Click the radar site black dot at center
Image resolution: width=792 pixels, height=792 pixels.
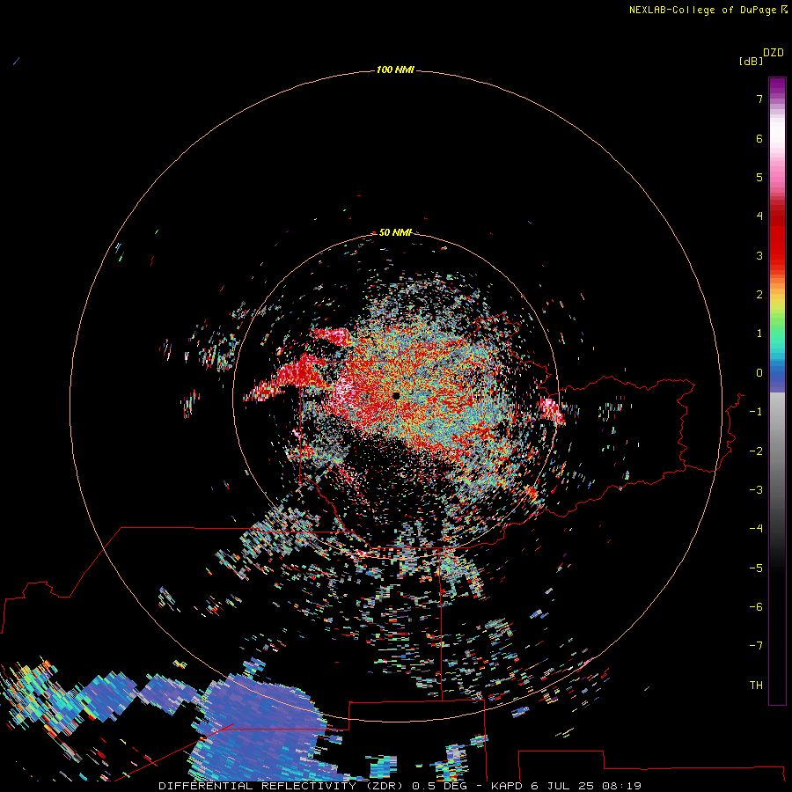397,396
